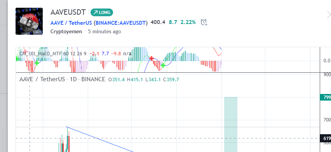
Task: Click the green long position target box
Action: 231,125
